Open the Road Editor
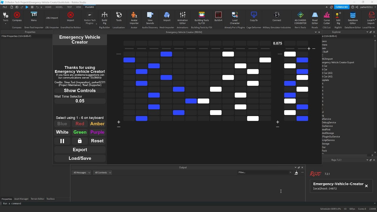The image size is (377, 212). click(315, 18)
